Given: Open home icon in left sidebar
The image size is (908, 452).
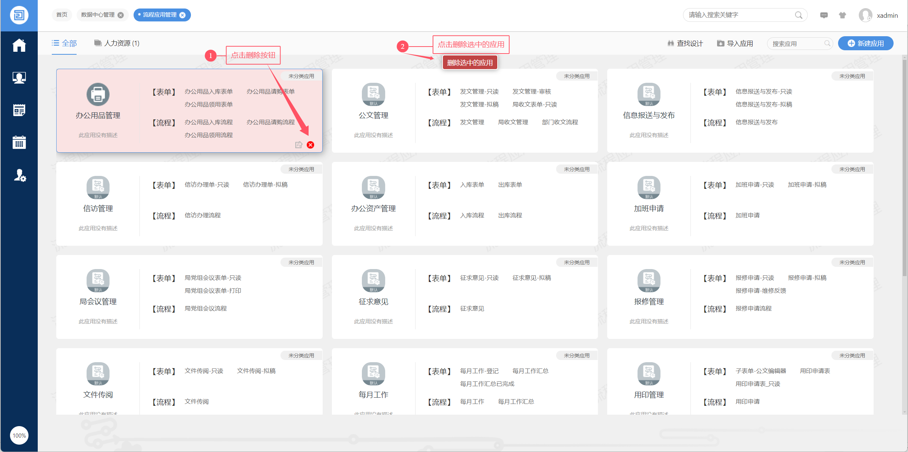Looking at the screenshot, I should pyautogui.click(x=19, y=45).
